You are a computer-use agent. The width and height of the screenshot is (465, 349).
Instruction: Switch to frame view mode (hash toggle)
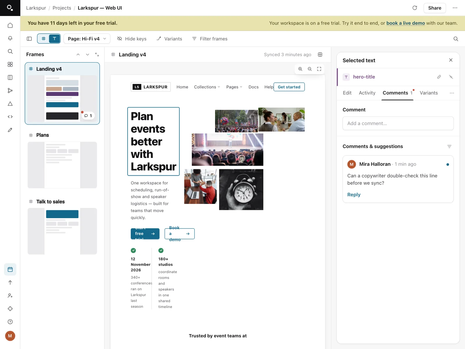[44, 39]
